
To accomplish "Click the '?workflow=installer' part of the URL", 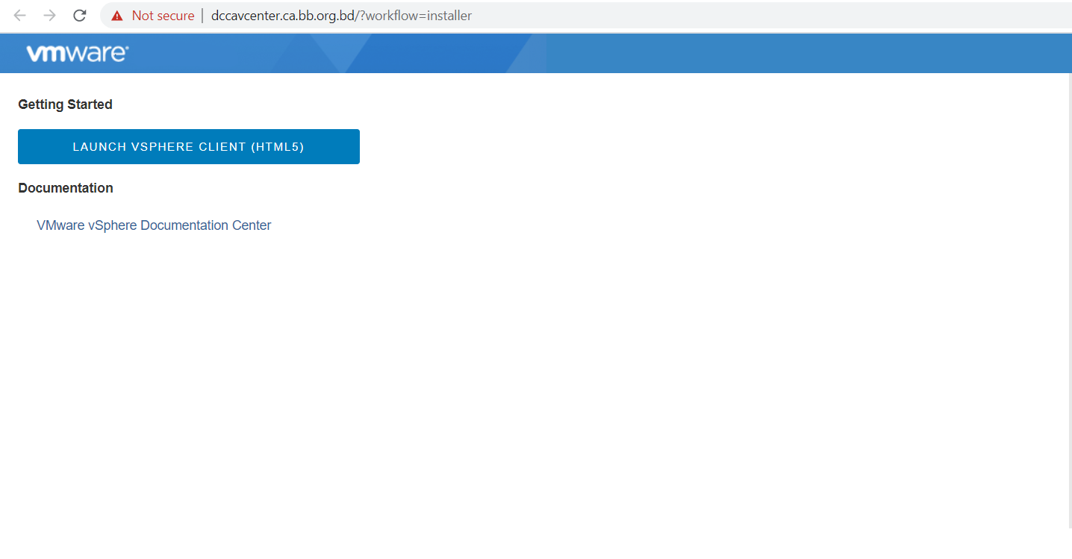I will click(415, 16).
